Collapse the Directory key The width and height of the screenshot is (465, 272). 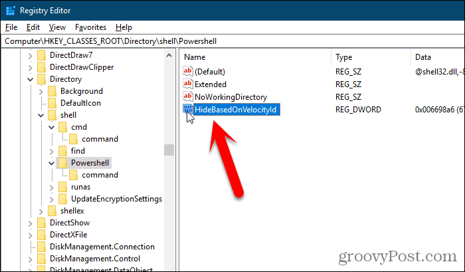pyautogui.click(x=31, y=79)
